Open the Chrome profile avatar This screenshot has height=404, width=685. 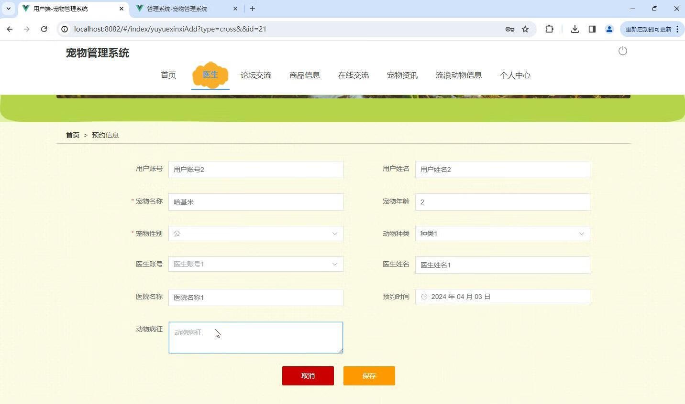[609, 29]
